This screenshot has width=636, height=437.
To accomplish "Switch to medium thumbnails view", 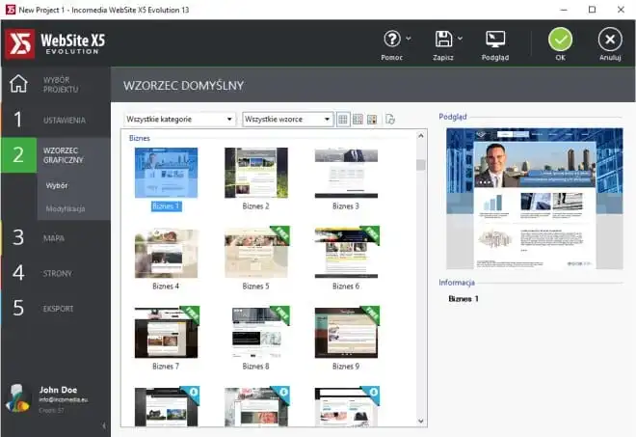I will click(358, 120).
